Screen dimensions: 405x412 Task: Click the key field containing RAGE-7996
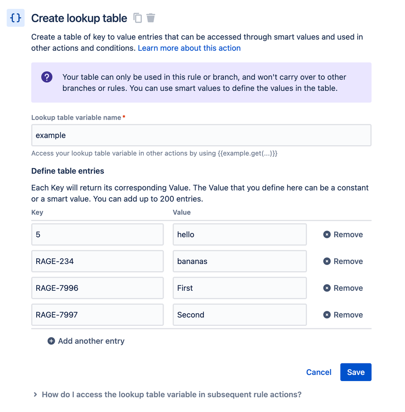click(x=97, y=288)
